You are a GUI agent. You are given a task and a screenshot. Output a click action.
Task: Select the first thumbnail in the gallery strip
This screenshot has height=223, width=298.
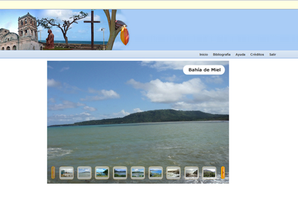pyautogui.click(x=66, y=173)
